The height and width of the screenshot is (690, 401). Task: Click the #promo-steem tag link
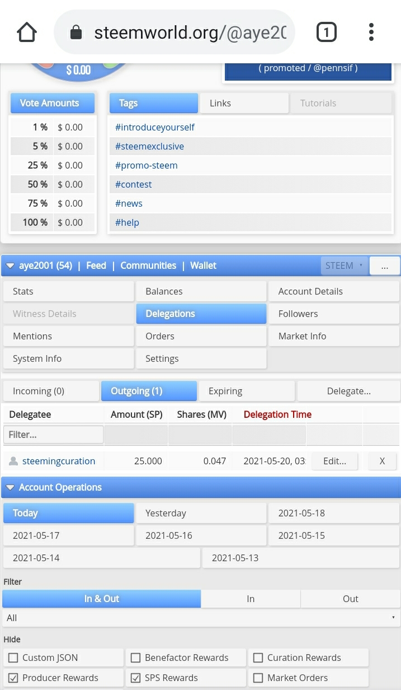pyautogui.click(x=147, y=165)
